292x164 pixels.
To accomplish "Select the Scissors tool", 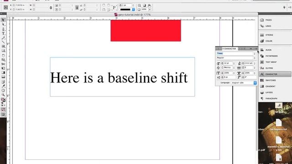I will point(3,64).
